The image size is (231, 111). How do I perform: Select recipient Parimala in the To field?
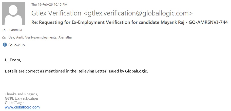pos(15,30)
